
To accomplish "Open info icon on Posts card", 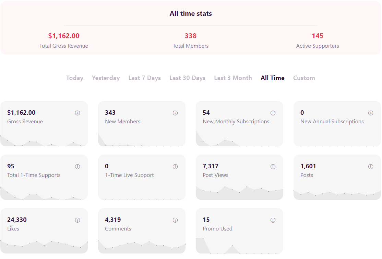I will 371,167.
